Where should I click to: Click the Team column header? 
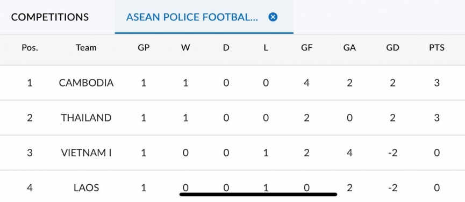86,47
